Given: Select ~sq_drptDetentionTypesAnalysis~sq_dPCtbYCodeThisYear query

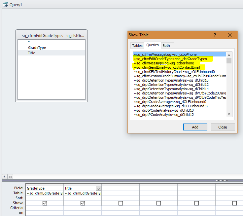Looking at the screenshot, I should [x=180, y=97].
